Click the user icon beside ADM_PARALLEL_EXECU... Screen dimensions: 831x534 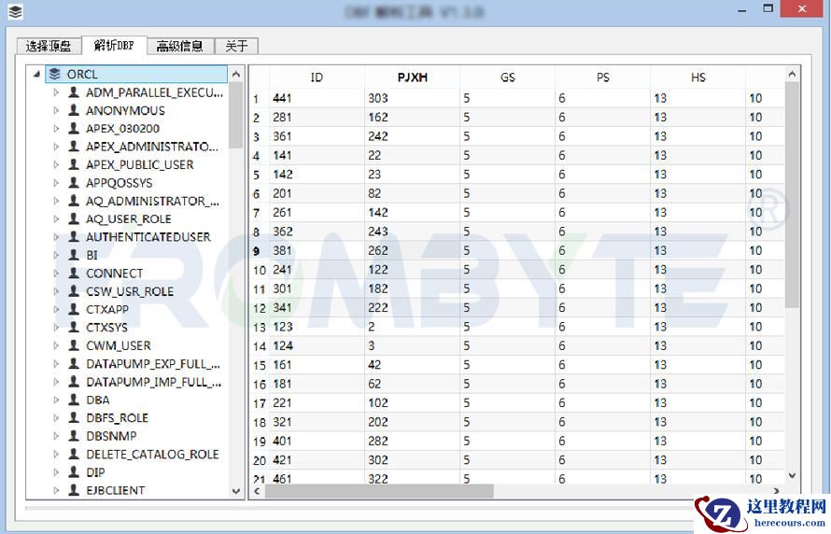point(74,92)
